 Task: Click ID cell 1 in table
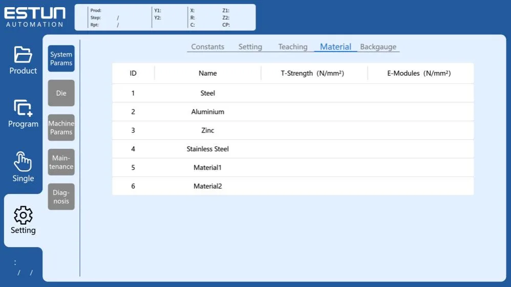point(133,93)
